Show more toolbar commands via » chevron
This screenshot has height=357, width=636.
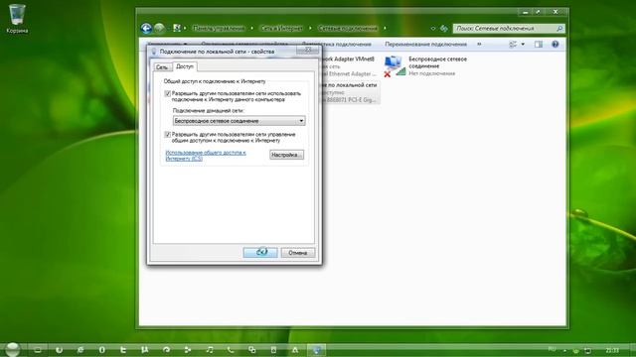point(479,44)
